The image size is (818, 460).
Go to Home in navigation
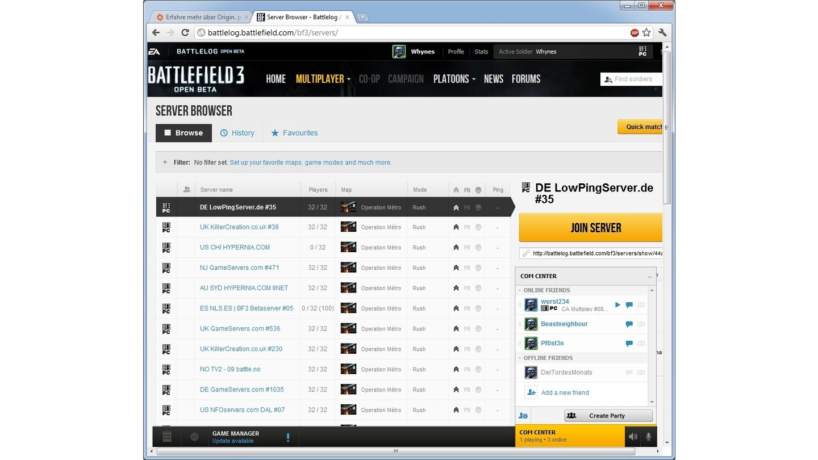click(x=276, y=79)
